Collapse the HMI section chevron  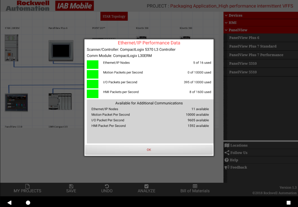coord(226,23)
